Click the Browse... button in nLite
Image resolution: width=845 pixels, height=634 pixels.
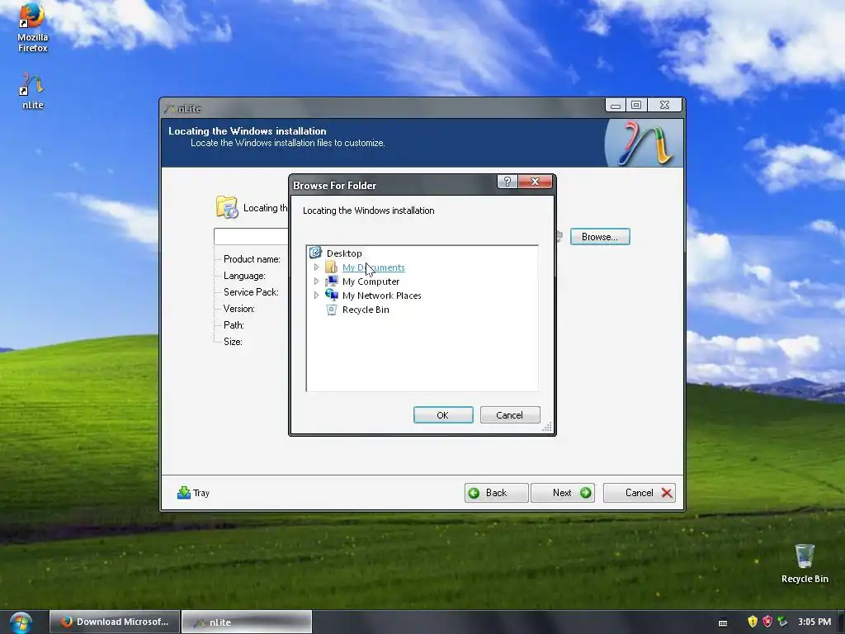[x=600, y=237]
